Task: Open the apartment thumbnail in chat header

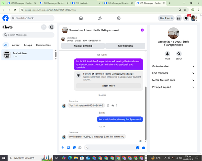Action: coord(65,30)
